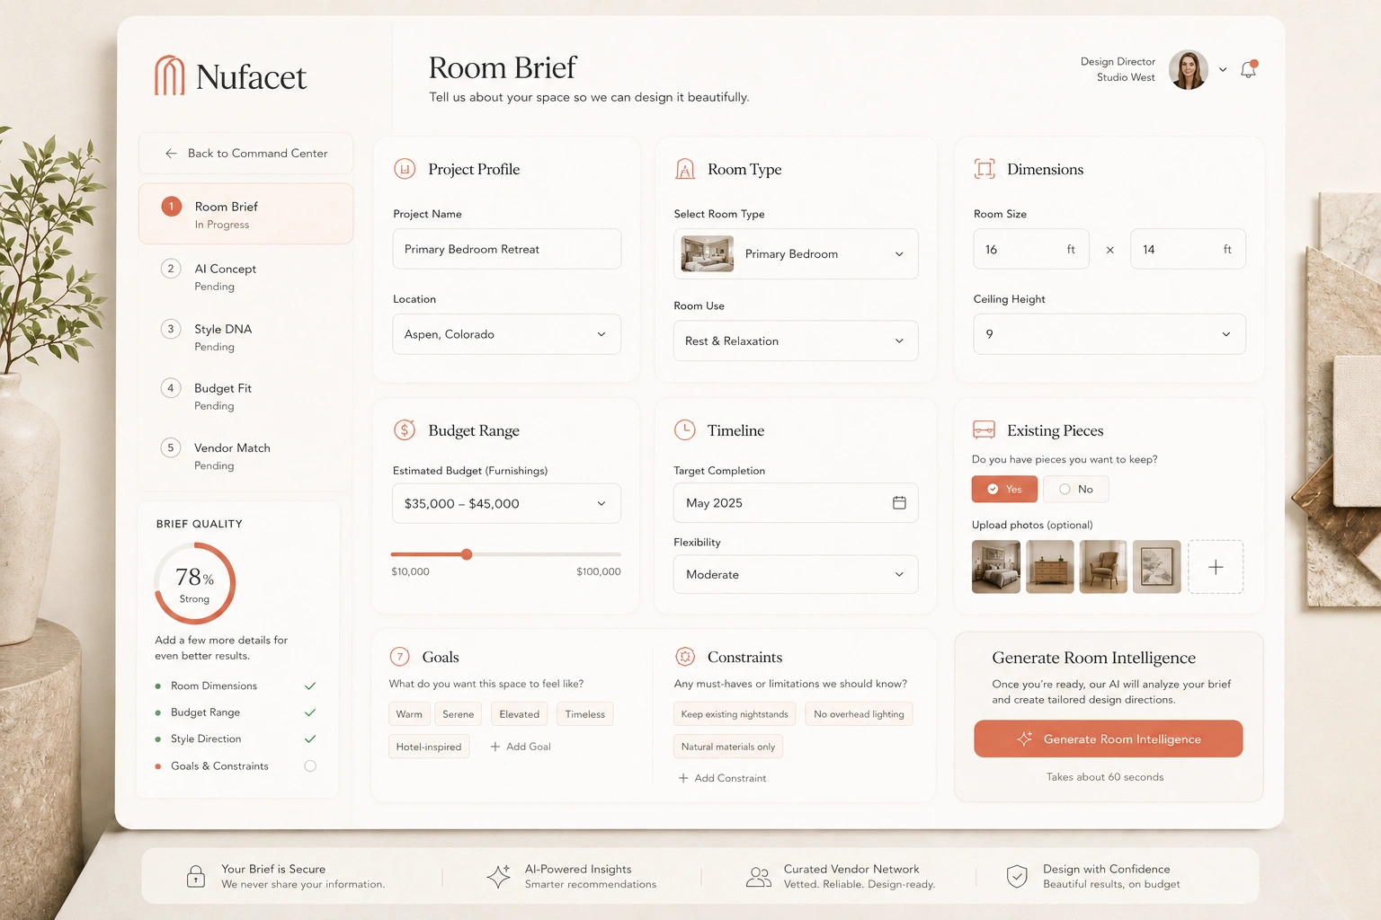Open the calendar picker for Target Completion
Viewport: 1381px width, 920px height.
[x=899, y=503]
